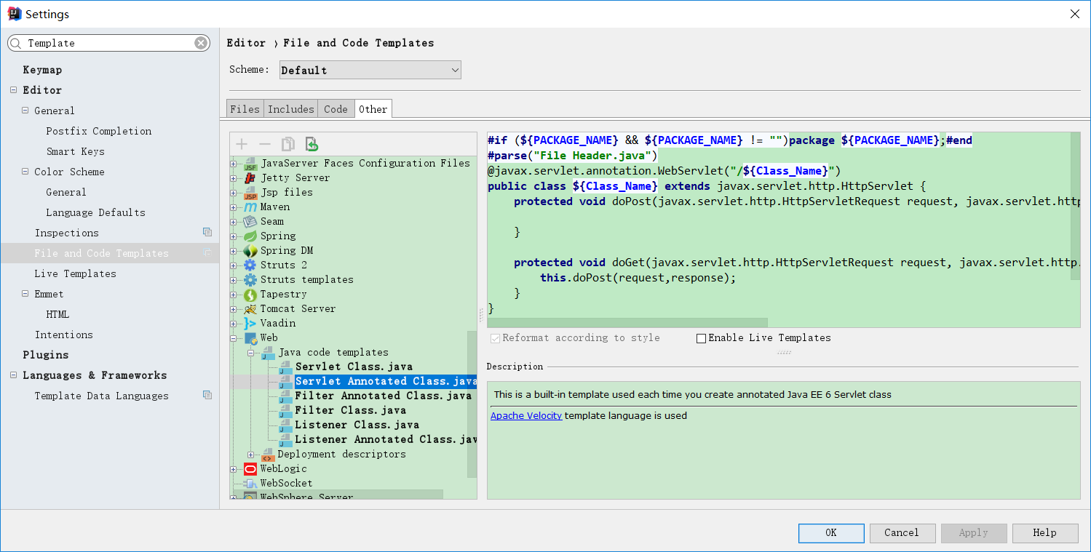Click the Tapestry icon

[250, 294]
